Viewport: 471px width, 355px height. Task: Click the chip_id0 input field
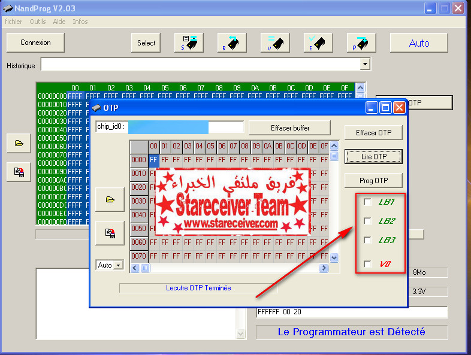186,127
